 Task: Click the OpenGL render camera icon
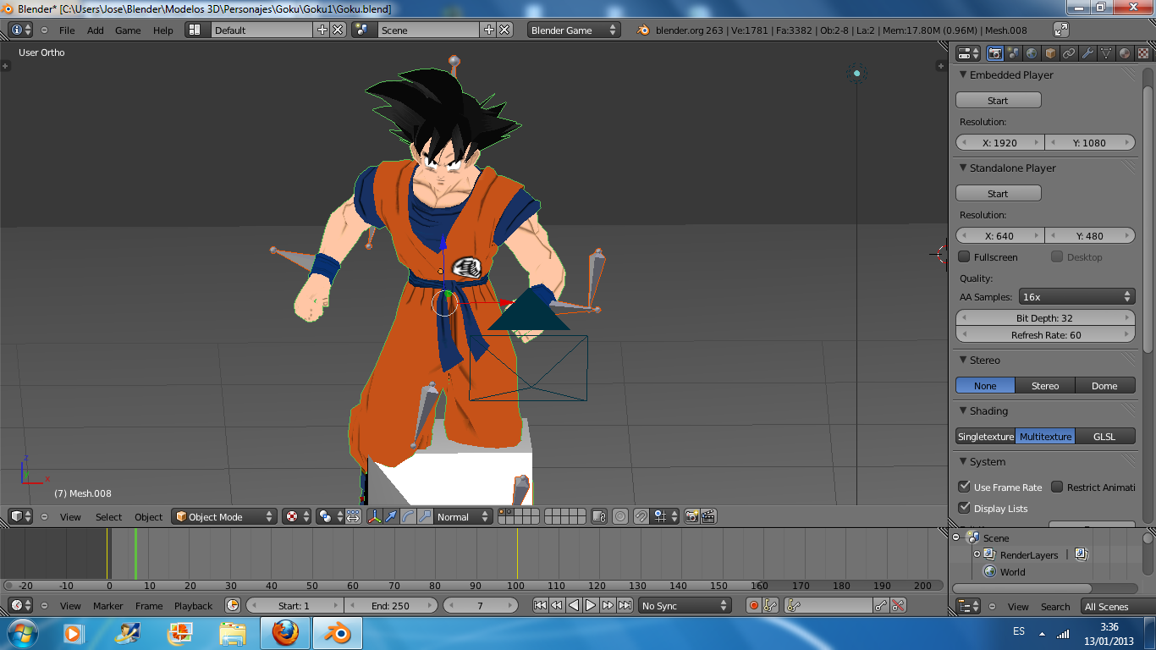pyautogui.click(x=692, y=516)
